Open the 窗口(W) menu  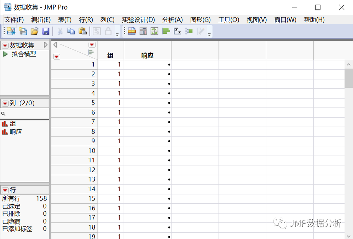[285, 20]
